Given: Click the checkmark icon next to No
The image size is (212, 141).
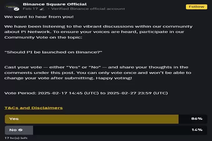Looking at the screenshot, I should (x=20, y=130).
